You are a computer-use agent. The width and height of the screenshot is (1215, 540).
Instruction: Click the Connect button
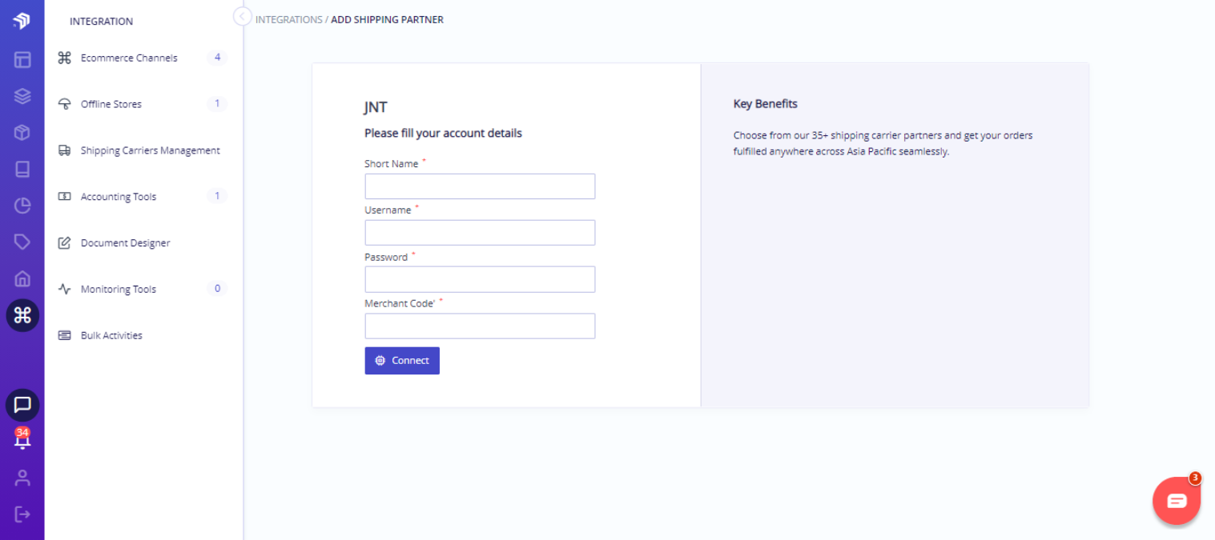(402, 361)
